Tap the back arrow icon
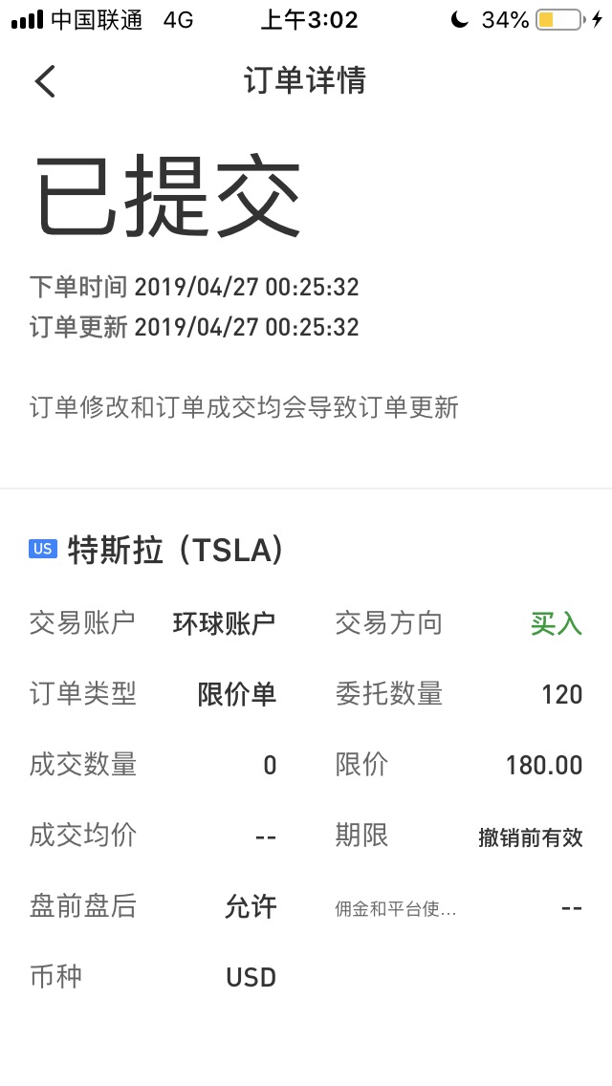Screen dimensions: 612x1086 pyautogui.click(x=45, y=81)
